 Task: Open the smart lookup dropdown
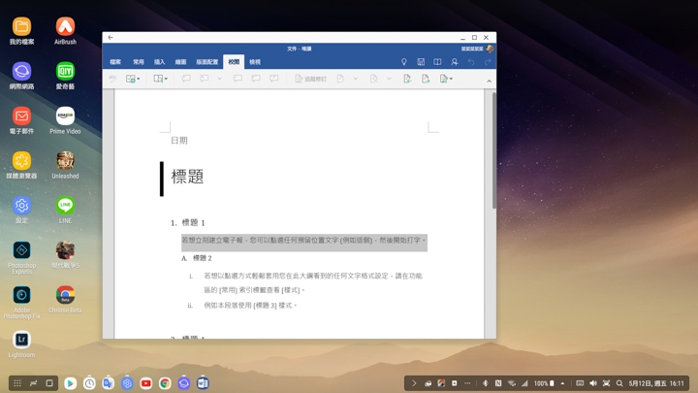pyautogui.click(x=160, y=79)
